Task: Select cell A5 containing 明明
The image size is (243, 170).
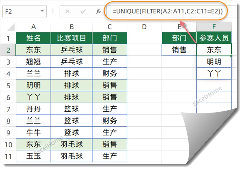Action: pyautogui.click(x=33, y=85)
